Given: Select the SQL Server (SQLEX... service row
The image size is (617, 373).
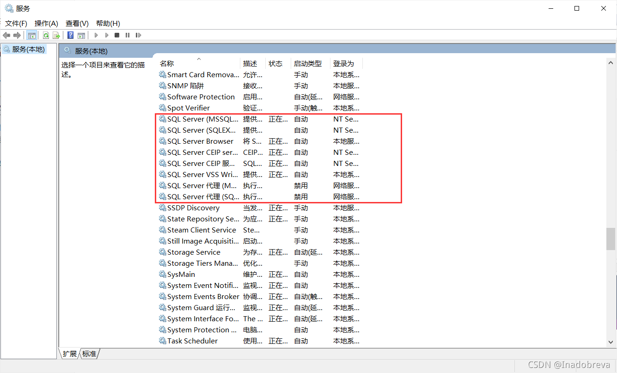Looking at the screenshot, I should pos(259,130).
